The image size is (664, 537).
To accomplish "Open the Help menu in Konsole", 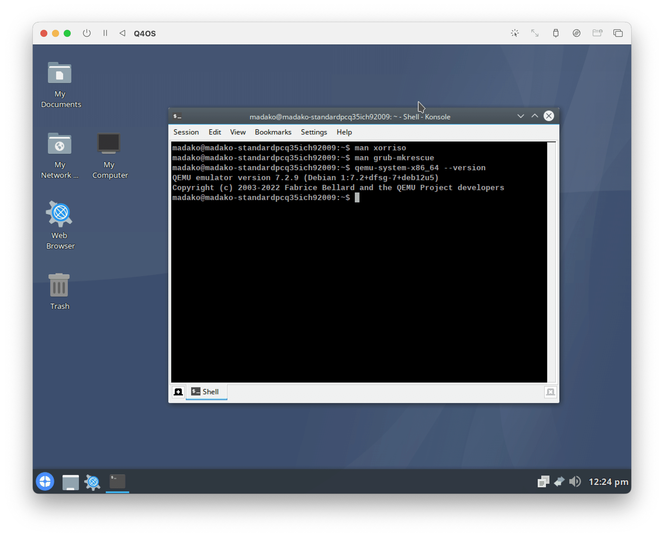I will click(344, 132).
